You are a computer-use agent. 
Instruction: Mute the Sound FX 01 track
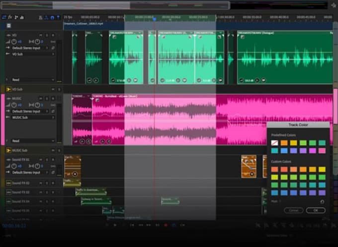tap(41, 160)
